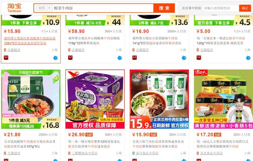Open the 康师傅 108g*5袋 noodle title link
Image resolution: width=253 pixels, height=161 pixels.
pos(30,41)
